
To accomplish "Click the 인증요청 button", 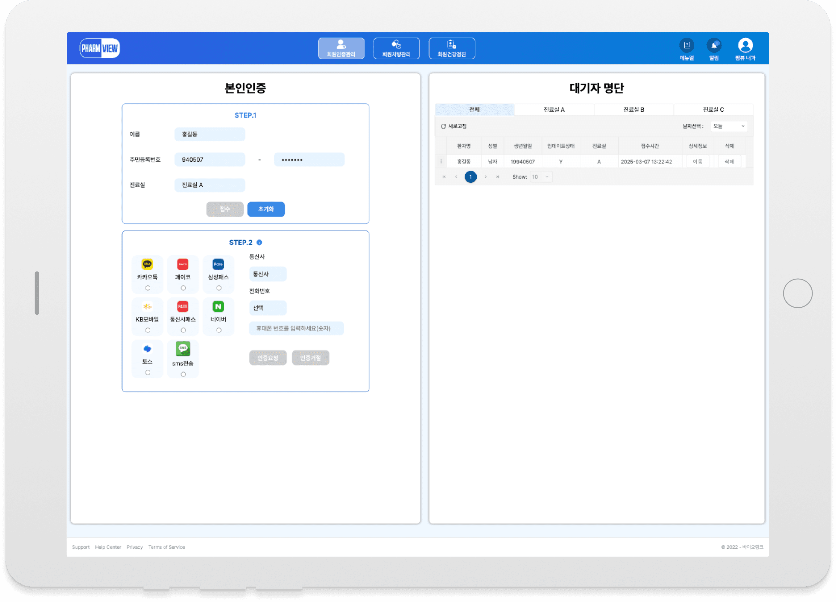I will 268,358.
